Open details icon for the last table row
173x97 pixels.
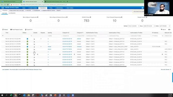pos(34,65)
